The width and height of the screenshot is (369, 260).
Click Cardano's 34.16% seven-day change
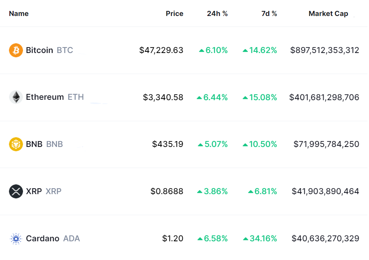pyautogui.click(x=263, y=239)
